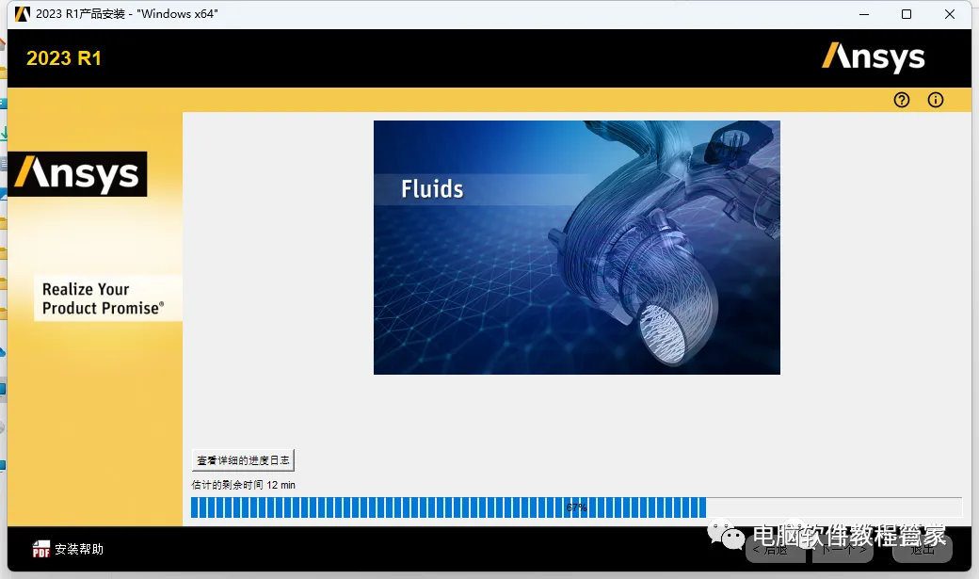Click the 估计的剩余时间 12 min text
This screenshot has height=579, width=979.
coord(243,485)
